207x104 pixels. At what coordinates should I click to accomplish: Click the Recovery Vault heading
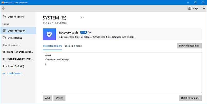click(69, 33)
